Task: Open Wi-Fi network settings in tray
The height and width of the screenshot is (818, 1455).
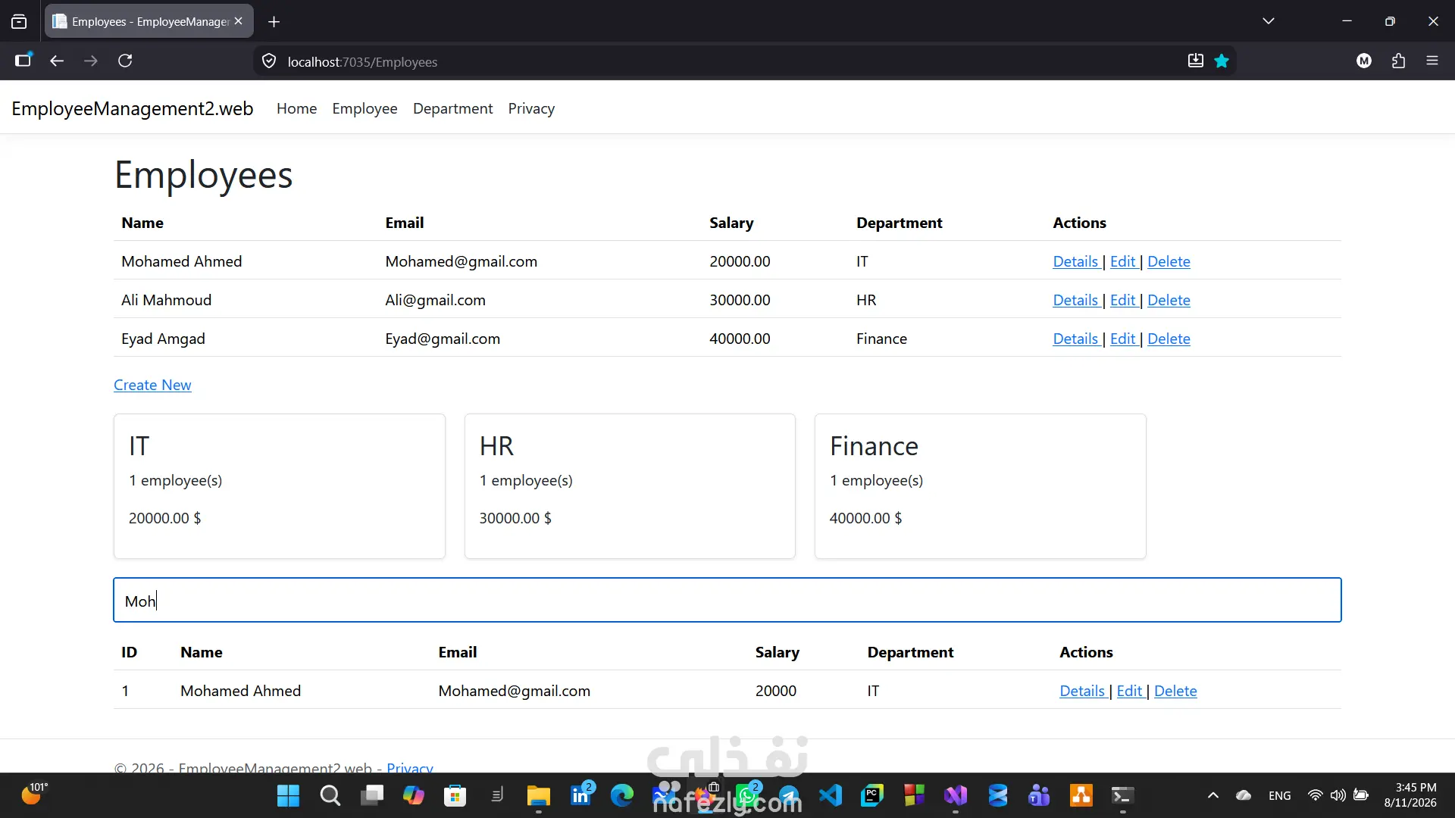Action: pyautogui.click(x=1316, y=795)
